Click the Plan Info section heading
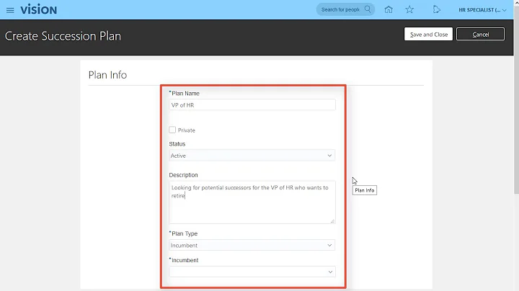This screenshot has width=519, height=291. point(107,75)
